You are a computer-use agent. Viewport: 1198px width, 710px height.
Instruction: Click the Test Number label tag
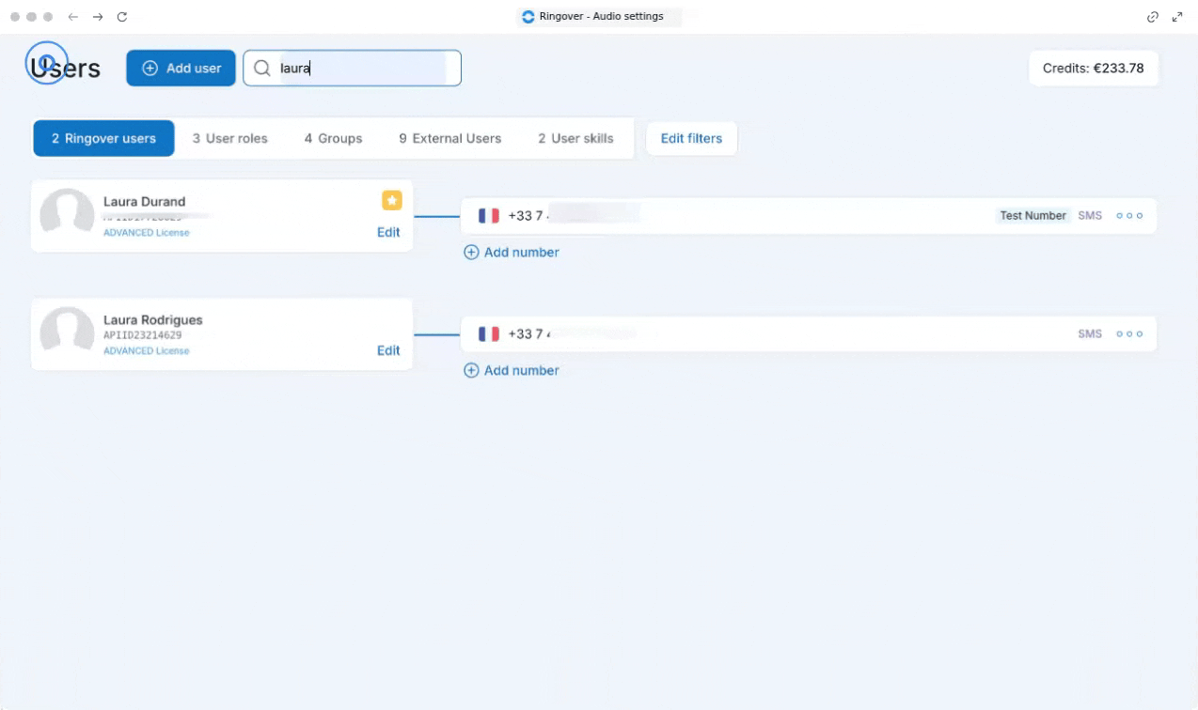(x=1032, y=216)
